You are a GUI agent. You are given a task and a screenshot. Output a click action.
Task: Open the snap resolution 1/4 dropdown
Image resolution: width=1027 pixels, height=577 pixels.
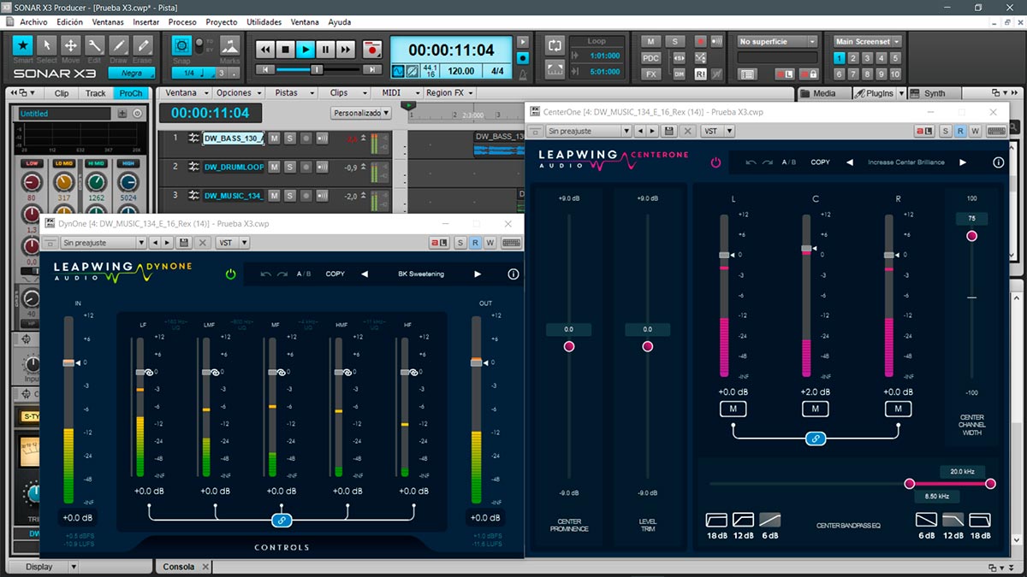coord(193,73)
